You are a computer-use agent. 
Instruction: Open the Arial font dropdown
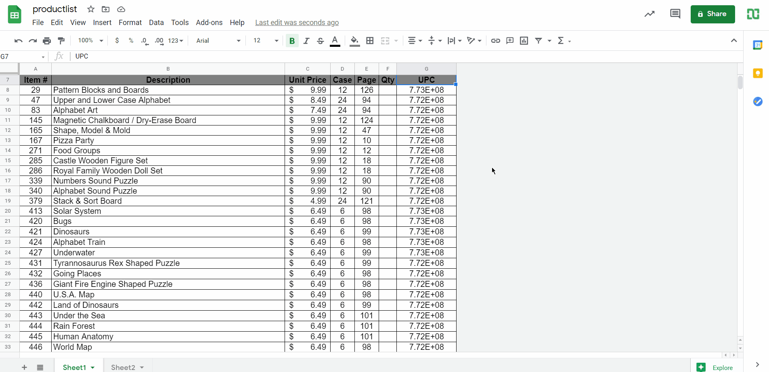pos(218,41)
